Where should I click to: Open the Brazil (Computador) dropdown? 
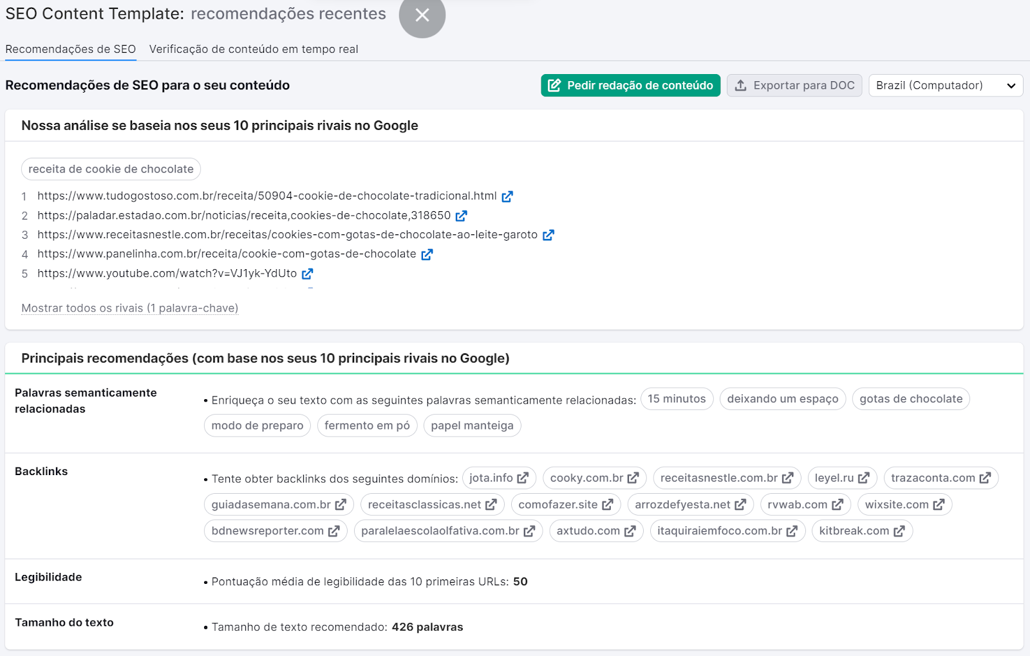[946, 85]
